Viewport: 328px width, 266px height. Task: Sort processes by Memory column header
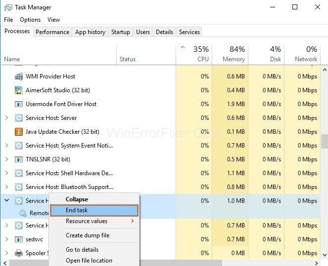[230, 54]
